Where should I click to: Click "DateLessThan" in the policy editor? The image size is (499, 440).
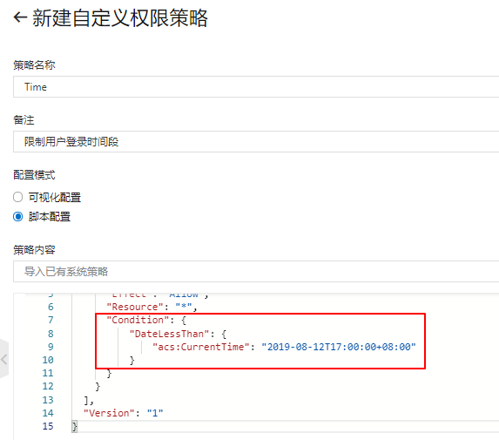169,334
